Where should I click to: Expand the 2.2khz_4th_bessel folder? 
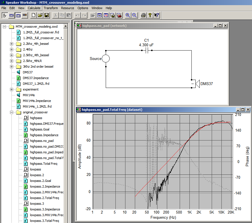pos(11,44)
